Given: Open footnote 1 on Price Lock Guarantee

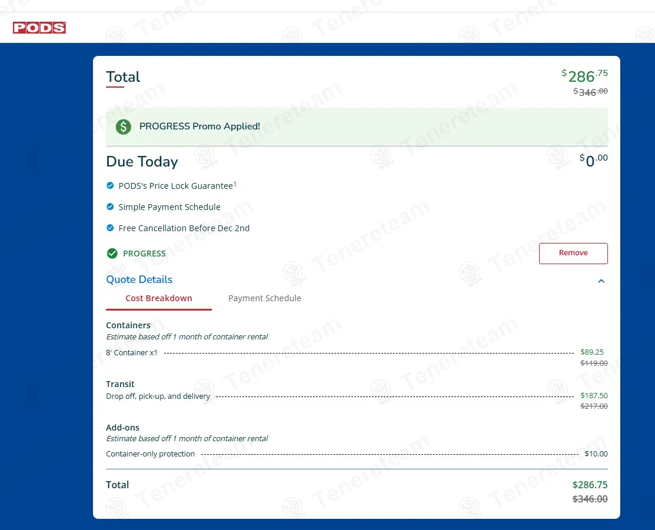Looking at the screenshot, I should 235,184.
